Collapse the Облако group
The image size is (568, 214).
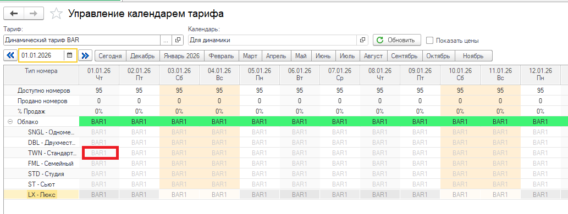10,122
